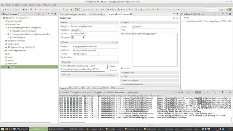This screenshot has width=233, height=131.
Task: Expand the Maven Dependencies node
Action: click(x=4, y=51)
